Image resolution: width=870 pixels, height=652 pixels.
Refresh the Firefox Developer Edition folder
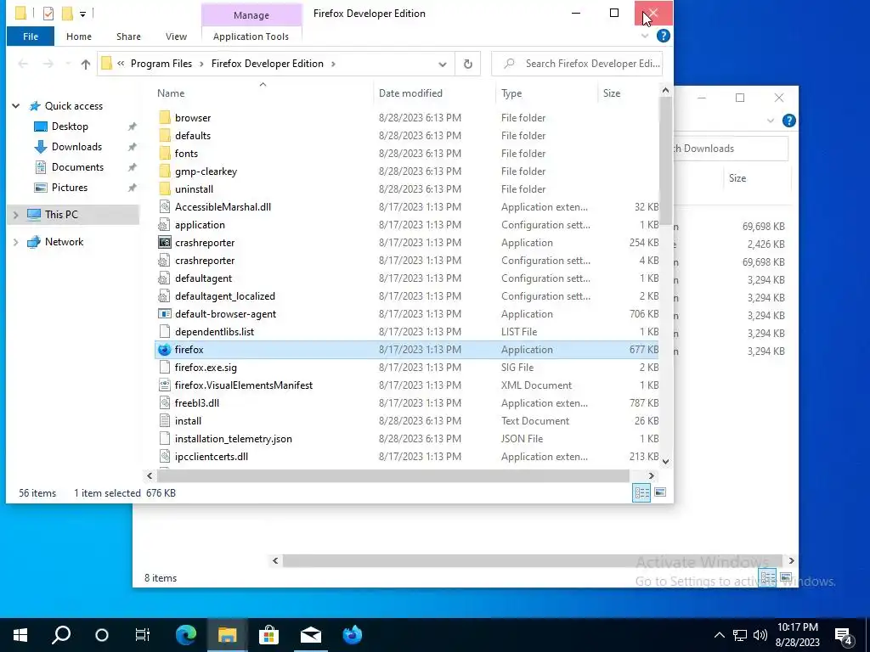(468, 65)
